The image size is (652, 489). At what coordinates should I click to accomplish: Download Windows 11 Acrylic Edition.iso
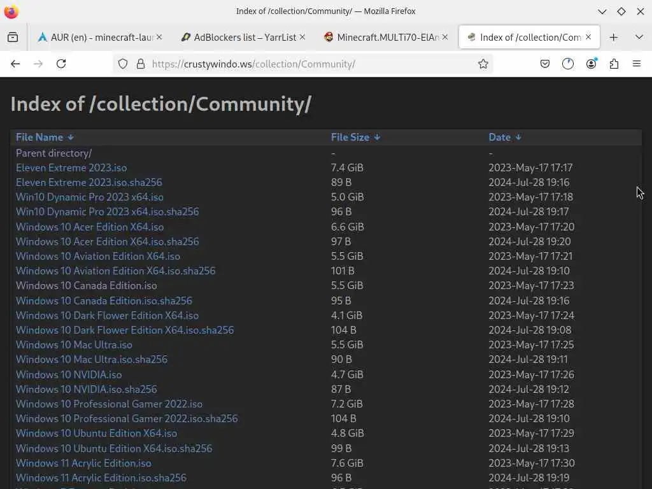[83, 464]
